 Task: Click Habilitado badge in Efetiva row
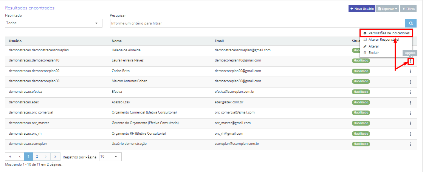click(361, 92)
